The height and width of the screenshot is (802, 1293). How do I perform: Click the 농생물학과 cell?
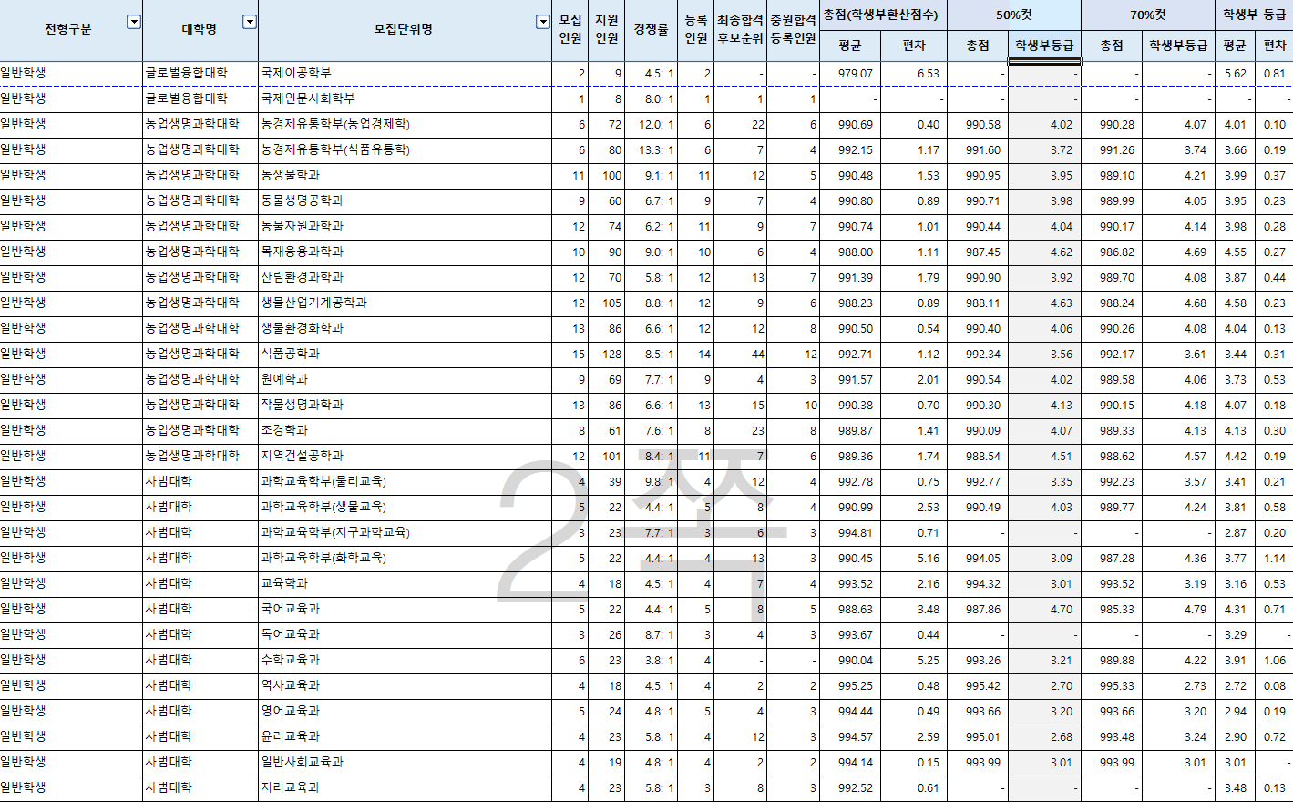click(x=405, y=175)
